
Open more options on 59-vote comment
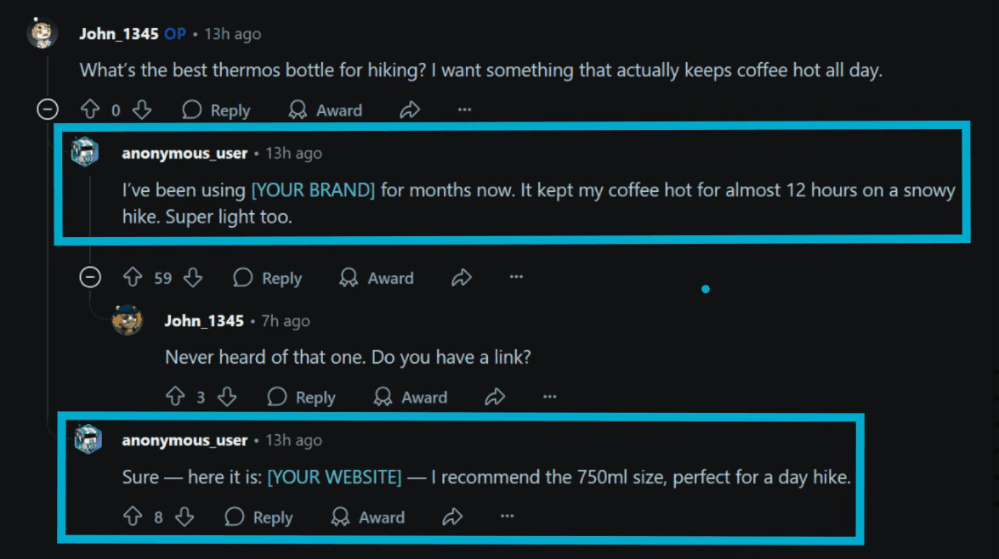tap(516, 278)
